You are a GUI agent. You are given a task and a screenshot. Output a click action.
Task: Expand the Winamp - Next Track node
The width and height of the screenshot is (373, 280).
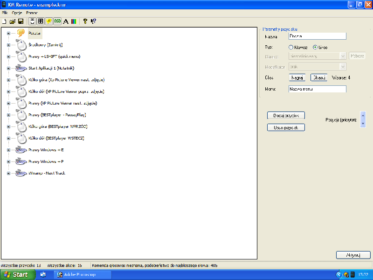(8, 173)
